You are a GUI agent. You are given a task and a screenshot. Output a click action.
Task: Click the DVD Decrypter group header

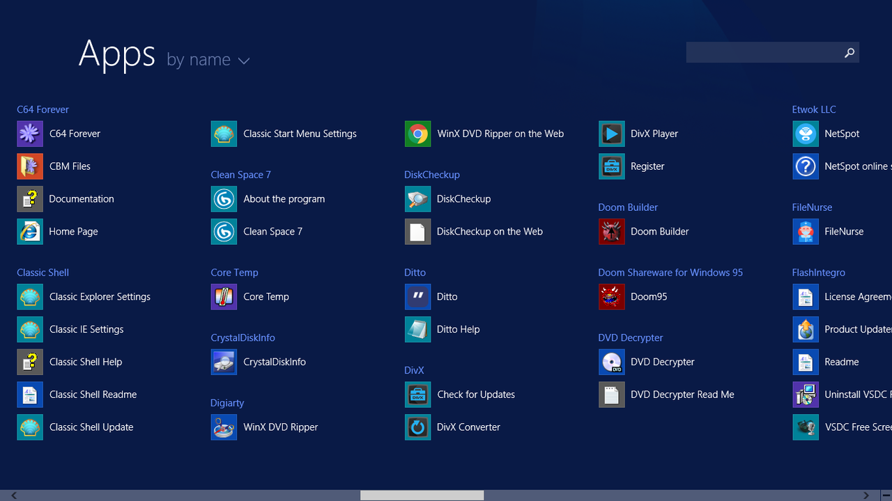[631, 337]
